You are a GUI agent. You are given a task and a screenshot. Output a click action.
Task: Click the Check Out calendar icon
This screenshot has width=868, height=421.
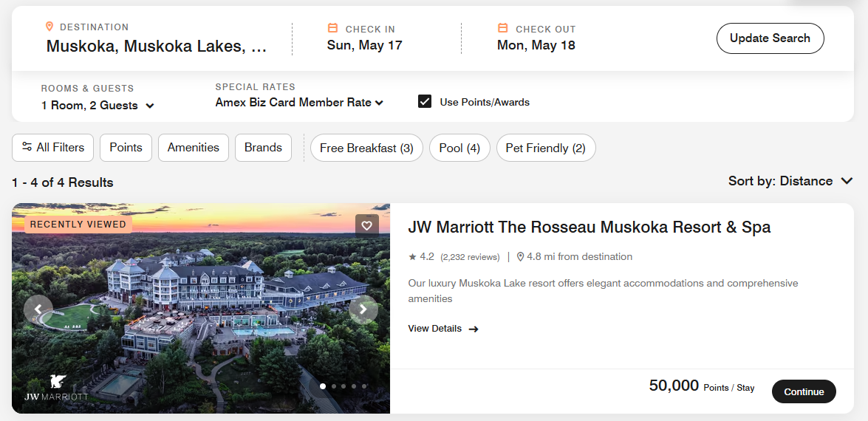coord(502,27)
